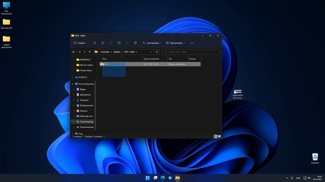The height and width of the screenshot is (182, 325).
Task: Open the Создать new item dropdown
Action: click(80, 43)
